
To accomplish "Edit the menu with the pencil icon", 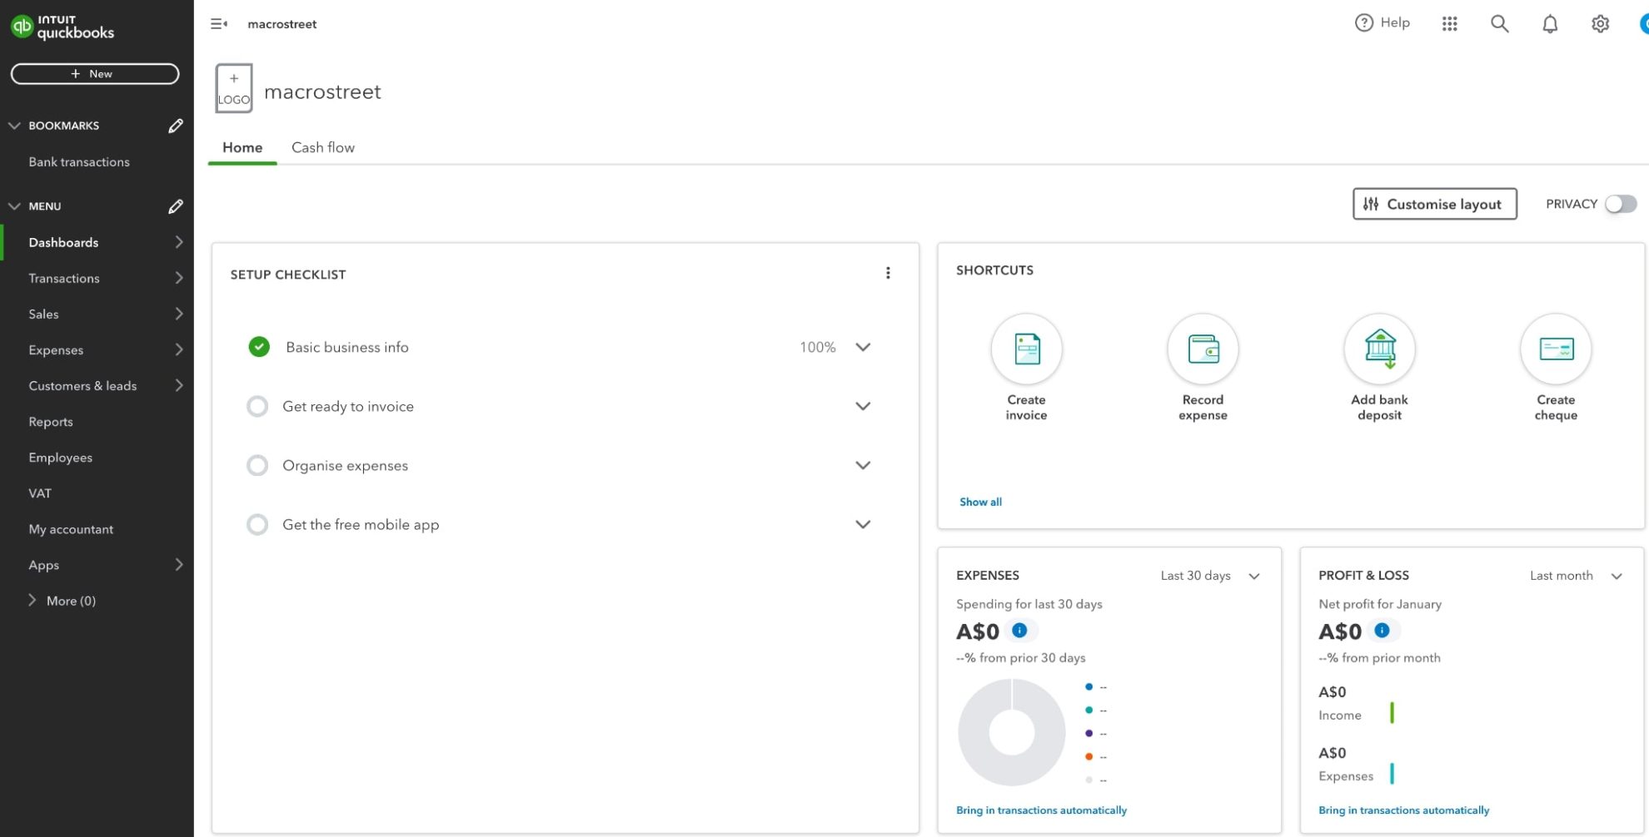I will (x=176, y=206).
